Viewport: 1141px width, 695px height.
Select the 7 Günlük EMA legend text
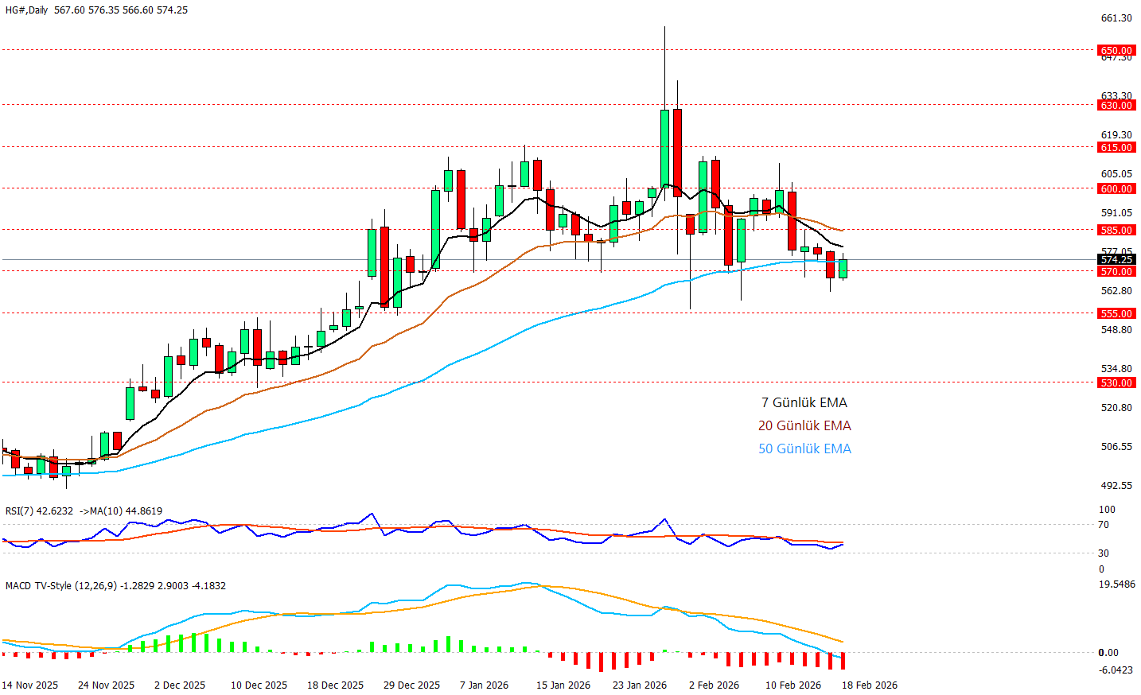[x=804, y=402]
